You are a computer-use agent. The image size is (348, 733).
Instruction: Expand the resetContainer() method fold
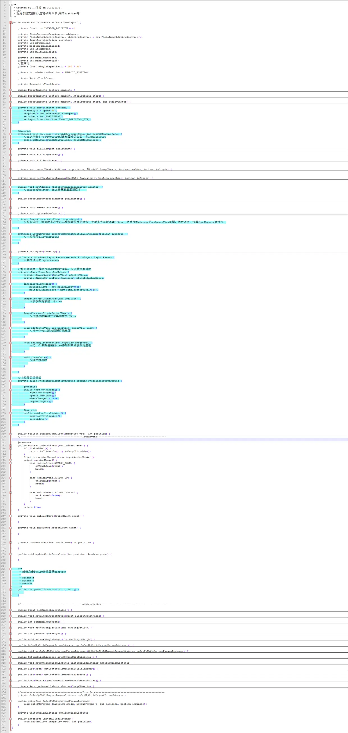tap(10, 207)
